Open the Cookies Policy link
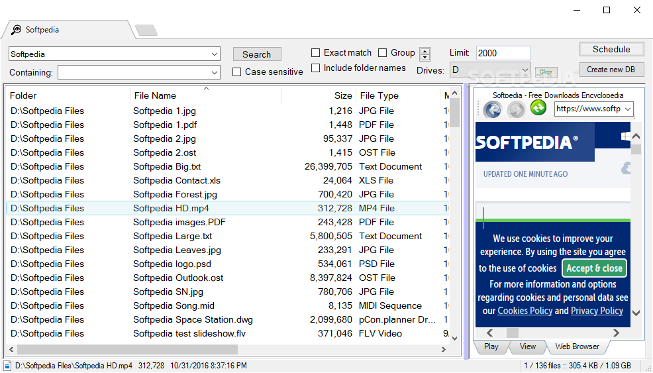The width and height of the screenshot is (653, 373). 525,311
